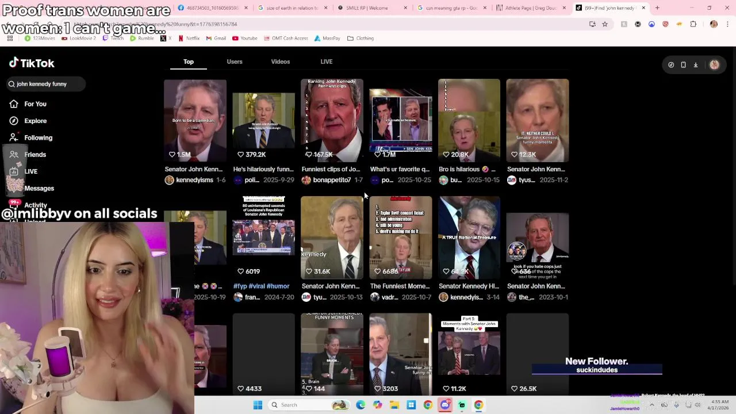Click 'Senator Kennedy Hi...' caption
The height and width of the screenshot is (414, 736).
(x=469, y=286)
